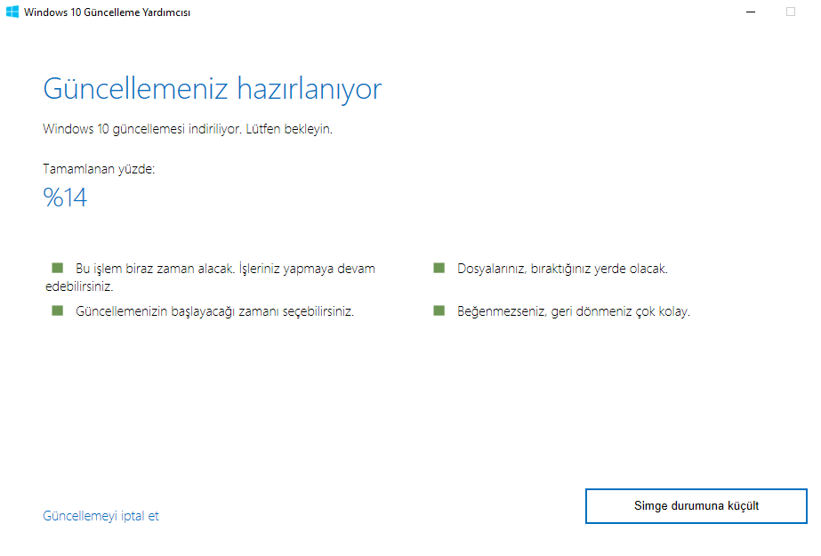The width and height of the screenshot is (821, 556).
Task: Select the '%14' completion percentage text
Action: point(65,197)
